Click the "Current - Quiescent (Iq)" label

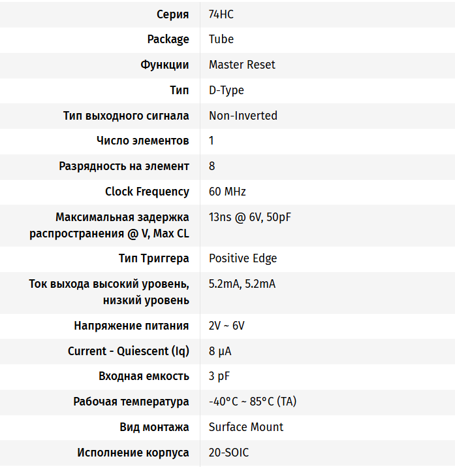click(x=129, y=351)
